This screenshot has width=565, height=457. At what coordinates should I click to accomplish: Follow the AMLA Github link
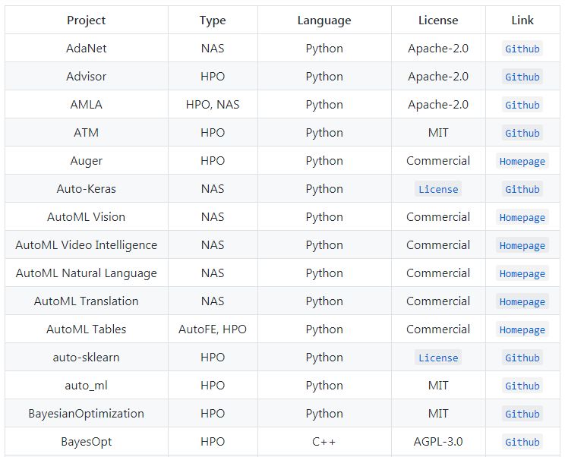tap(522, 105)
